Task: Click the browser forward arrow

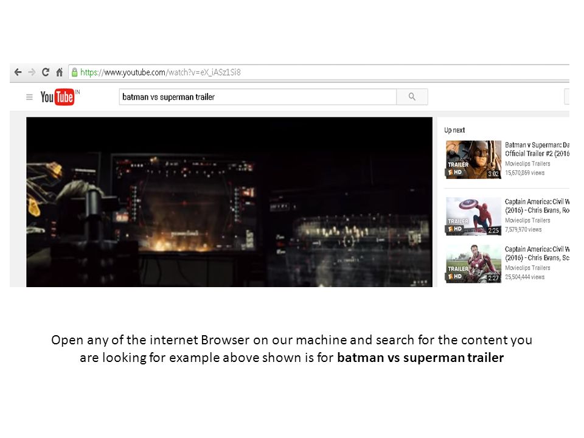Action: (32, 72)
